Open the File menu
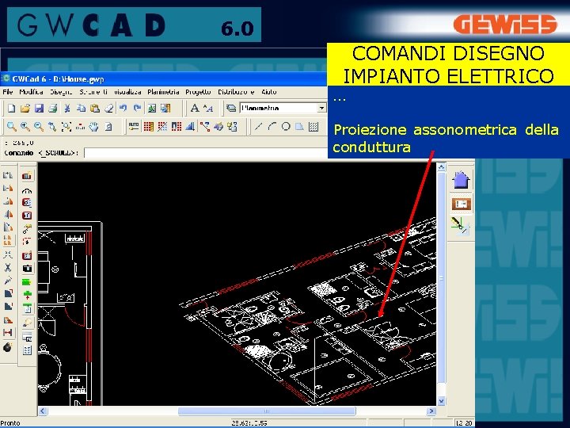 coord(8,92)
